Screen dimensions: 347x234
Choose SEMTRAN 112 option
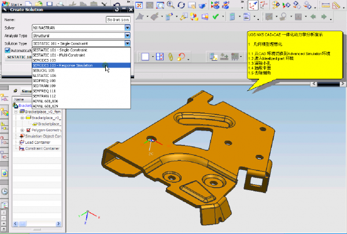click(81, 96)
